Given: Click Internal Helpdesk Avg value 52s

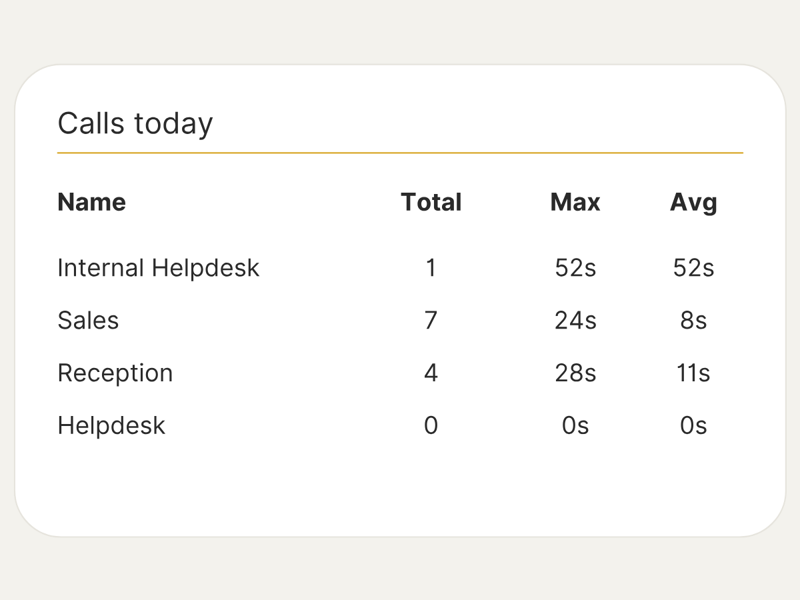Looking at the screenshot, I should (x=693, y=268).
